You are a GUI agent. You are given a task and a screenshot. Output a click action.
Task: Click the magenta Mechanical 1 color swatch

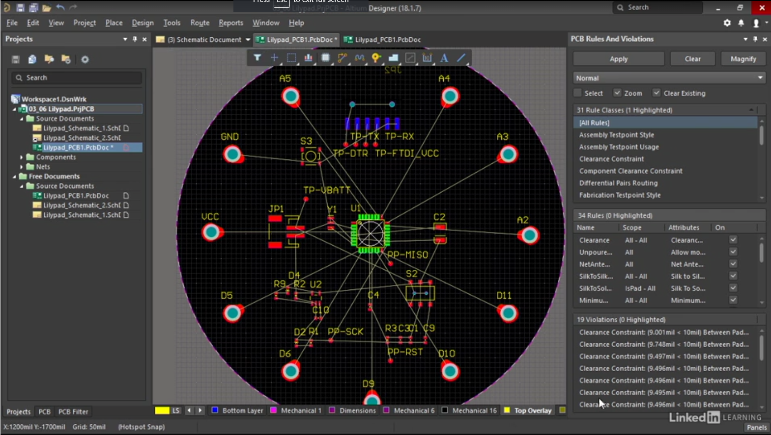(273, 410)
